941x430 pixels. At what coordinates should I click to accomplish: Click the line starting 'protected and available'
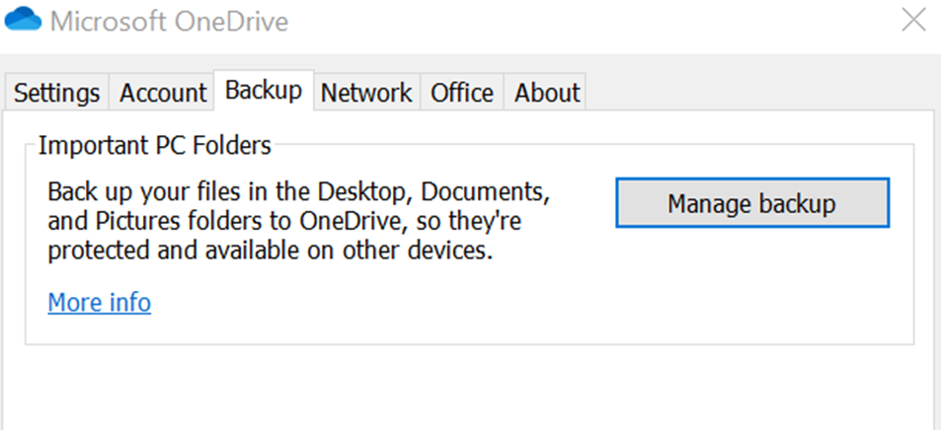click(x=270, y=251)
